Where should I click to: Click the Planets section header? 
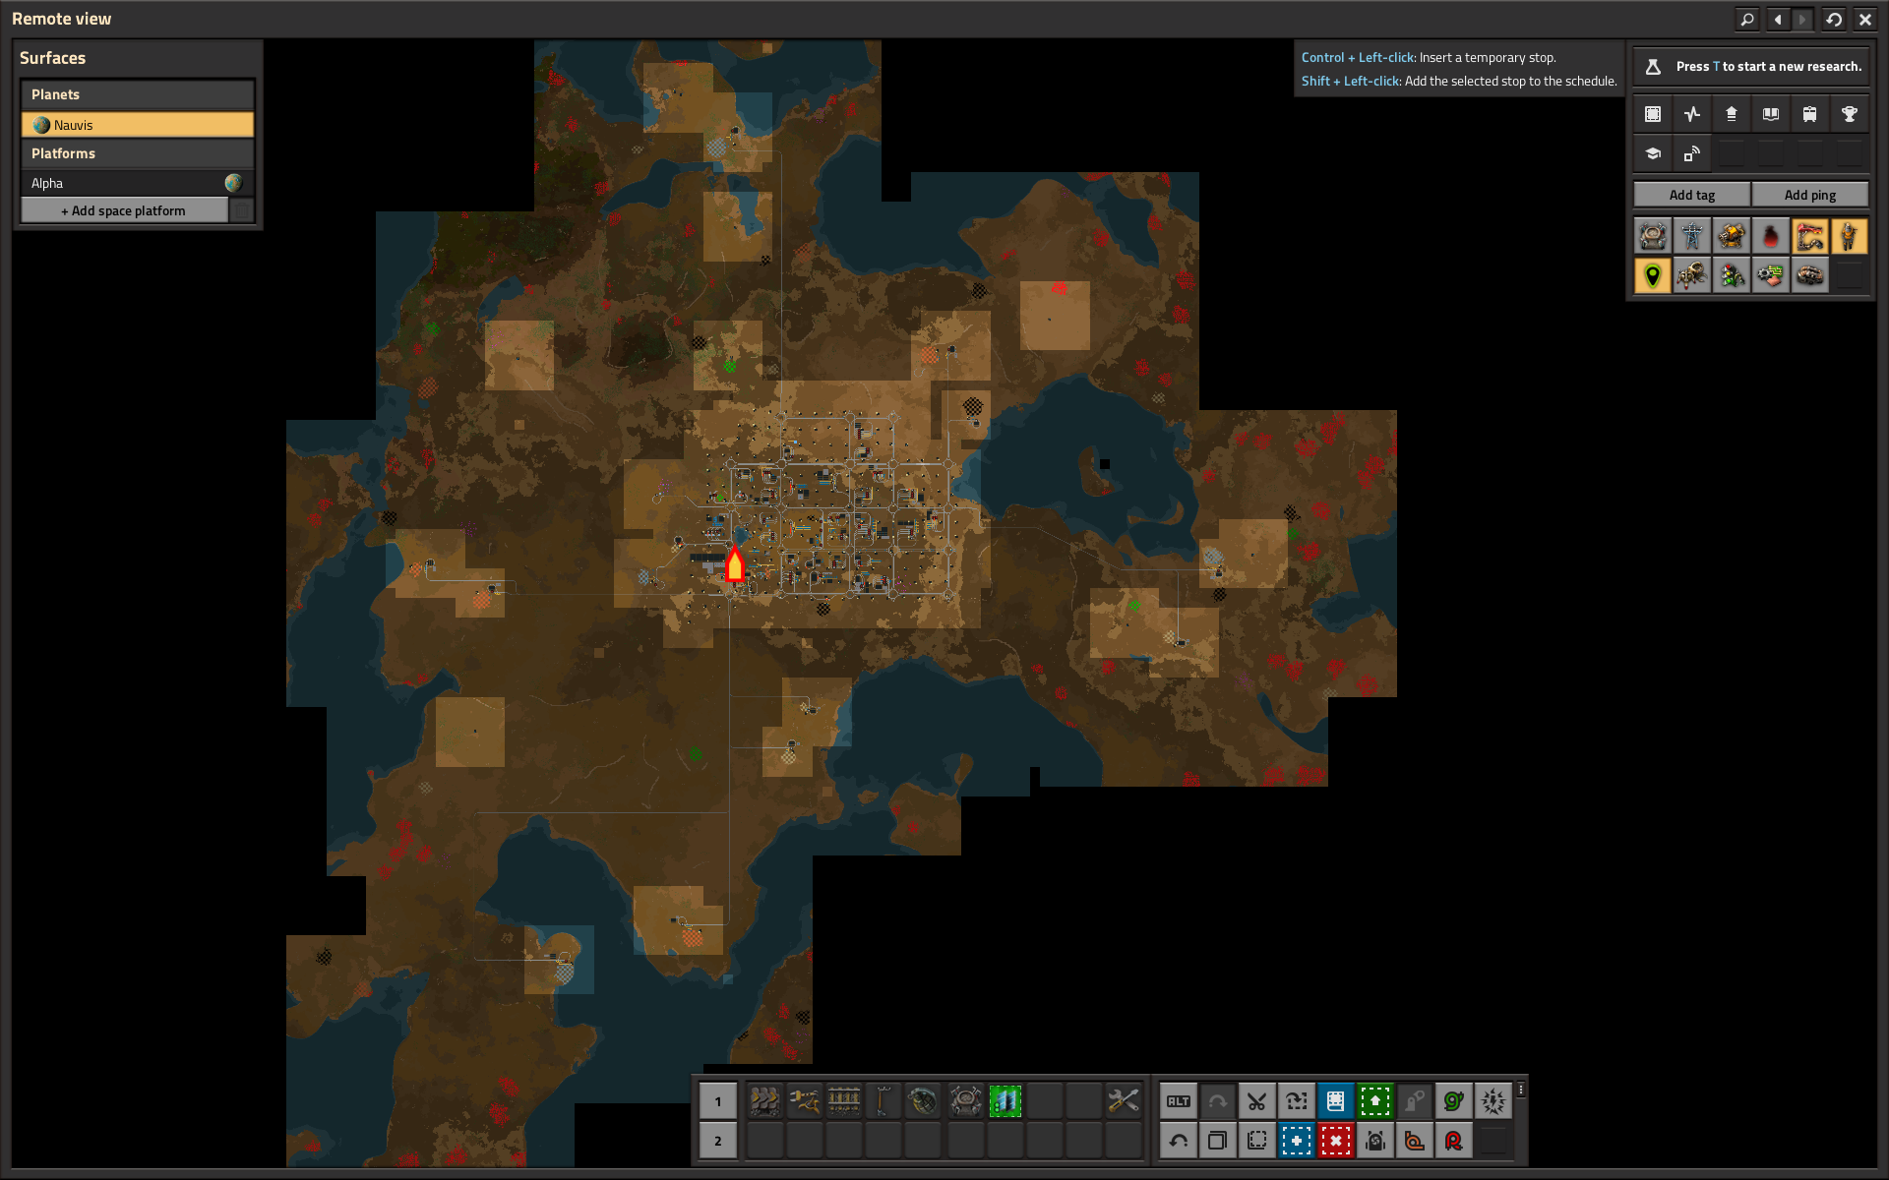pyautogui.click(x=138, y=94)
